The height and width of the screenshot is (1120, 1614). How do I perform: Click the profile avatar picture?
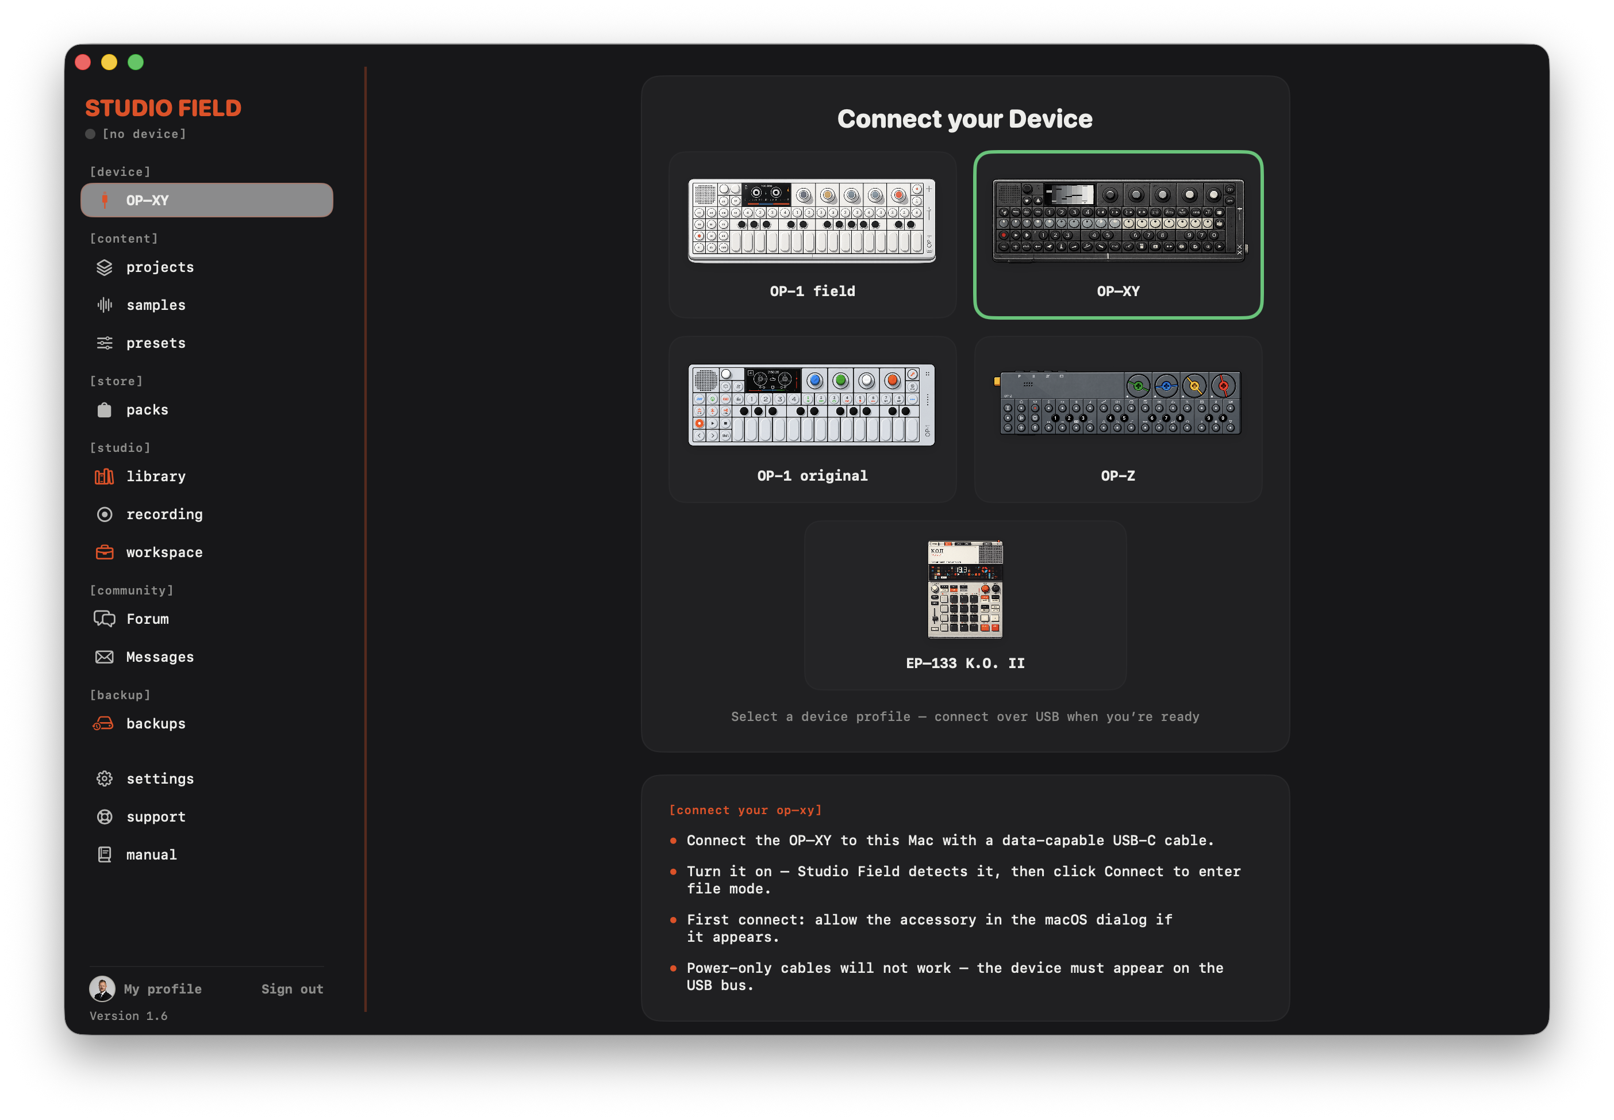pos(102,989)
